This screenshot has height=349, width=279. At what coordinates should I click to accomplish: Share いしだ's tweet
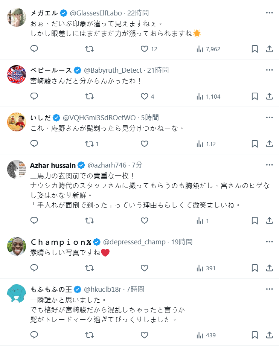270,144
